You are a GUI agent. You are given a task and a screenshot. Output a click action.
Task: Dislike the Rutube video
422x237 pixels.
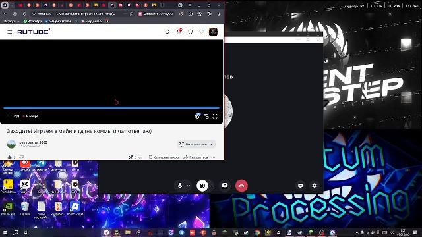tap(22, 157)
